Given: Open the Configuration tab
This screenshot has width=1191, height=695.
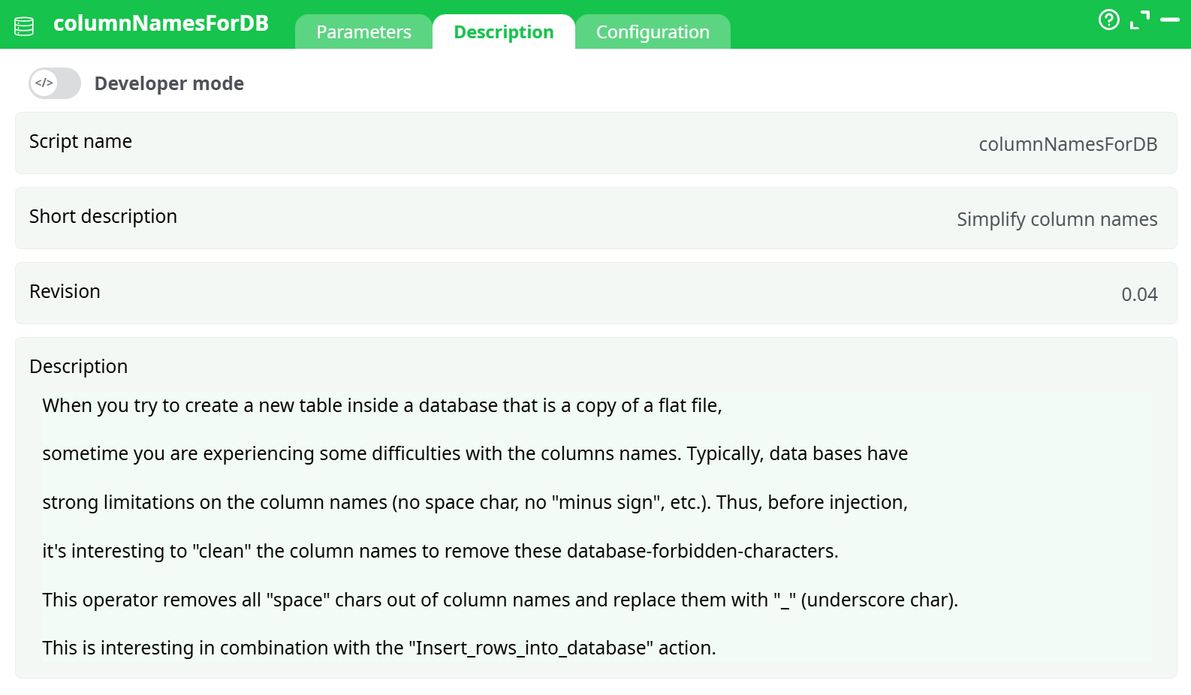Looking at the screenshot, I should (653, 32).
